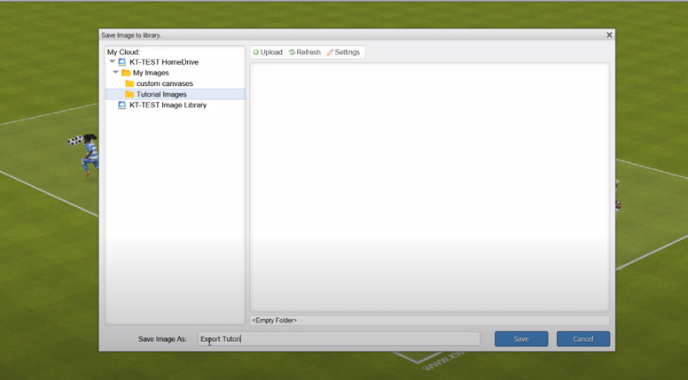Click the custom canvases folder icon
This screenshot has width=688, height=380.
(129, 83)
